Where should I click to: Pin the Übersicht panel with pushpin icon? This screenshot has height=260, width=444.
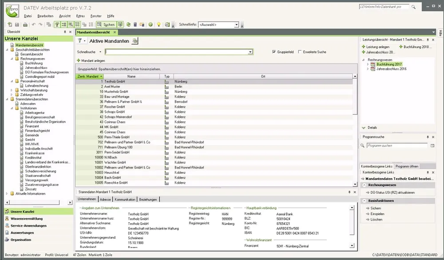[x=65, y=32]
